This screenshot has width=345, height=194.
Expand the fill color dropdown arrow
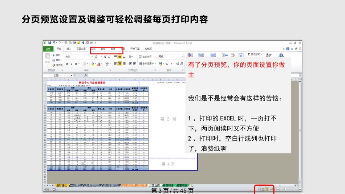96,64
